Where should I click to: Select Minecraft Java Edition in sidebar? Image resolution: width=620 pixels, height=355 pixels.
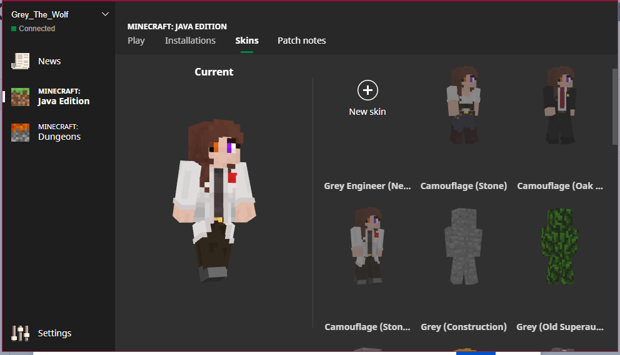(x=64, y=97)
